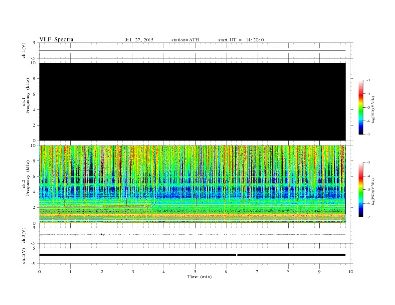395x305 pixels.
Task: Click the black ch.1 spectrogram panel
Action: point(193,102)
